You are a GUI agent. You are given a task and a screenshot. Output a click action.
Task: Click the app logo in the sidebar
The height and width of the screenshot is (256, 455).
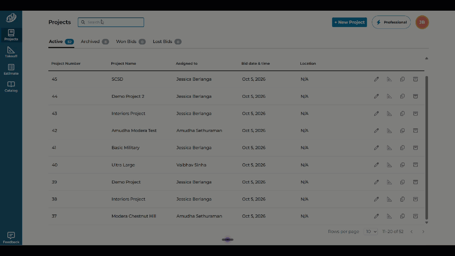[11, 18]
